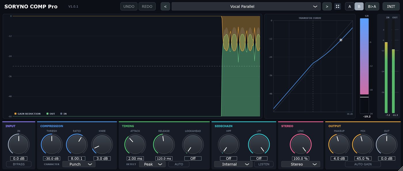Screen dimensions: 403x171
Task: Toggle the OUT legend item
Action: click(x=51, y=114)
